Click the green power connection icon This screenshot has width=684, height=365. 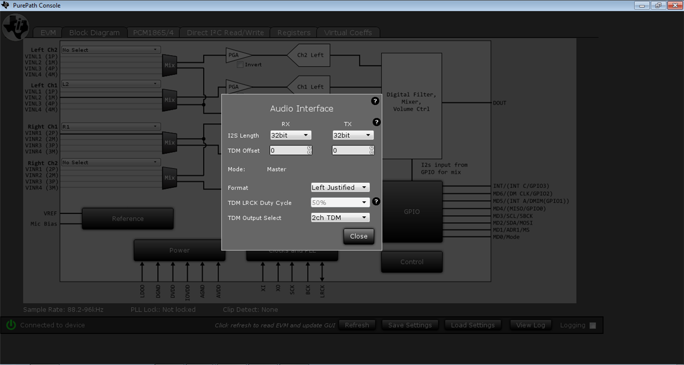(x=11, y=325)
